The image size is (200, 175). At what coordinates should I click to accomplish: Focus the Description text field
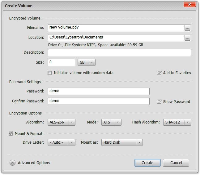(119, 53)
